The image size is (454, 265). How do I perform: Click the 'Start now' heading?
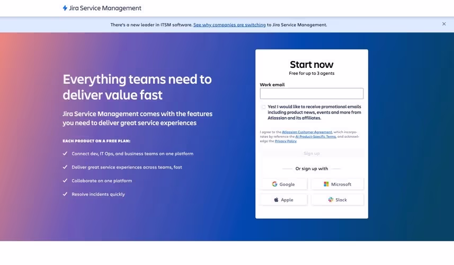(x=311, y=64)
